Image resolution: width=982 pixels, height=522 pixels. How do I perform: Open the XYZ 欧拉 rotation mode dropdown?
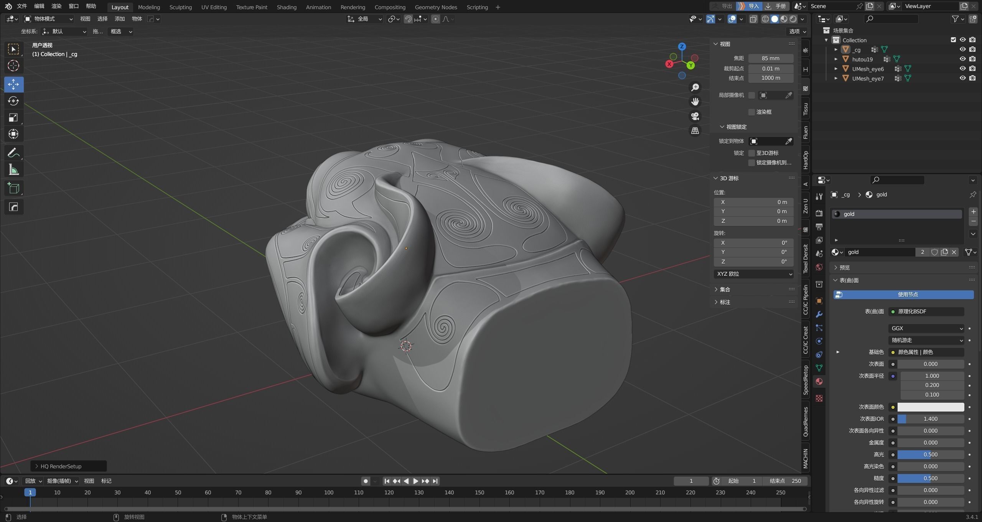click(x=753, y=274)
